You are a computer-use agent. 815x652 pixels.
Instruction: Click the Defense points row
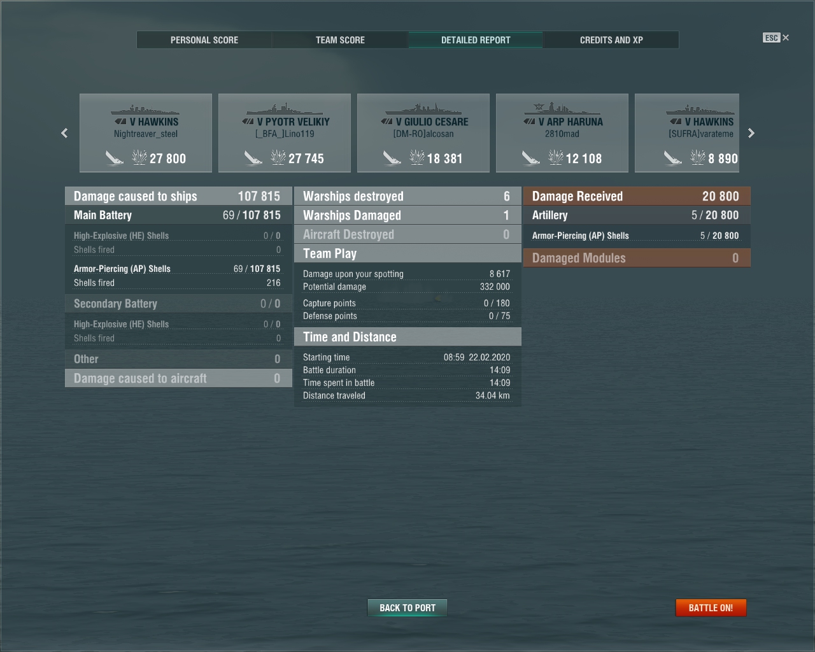[406, 316]
